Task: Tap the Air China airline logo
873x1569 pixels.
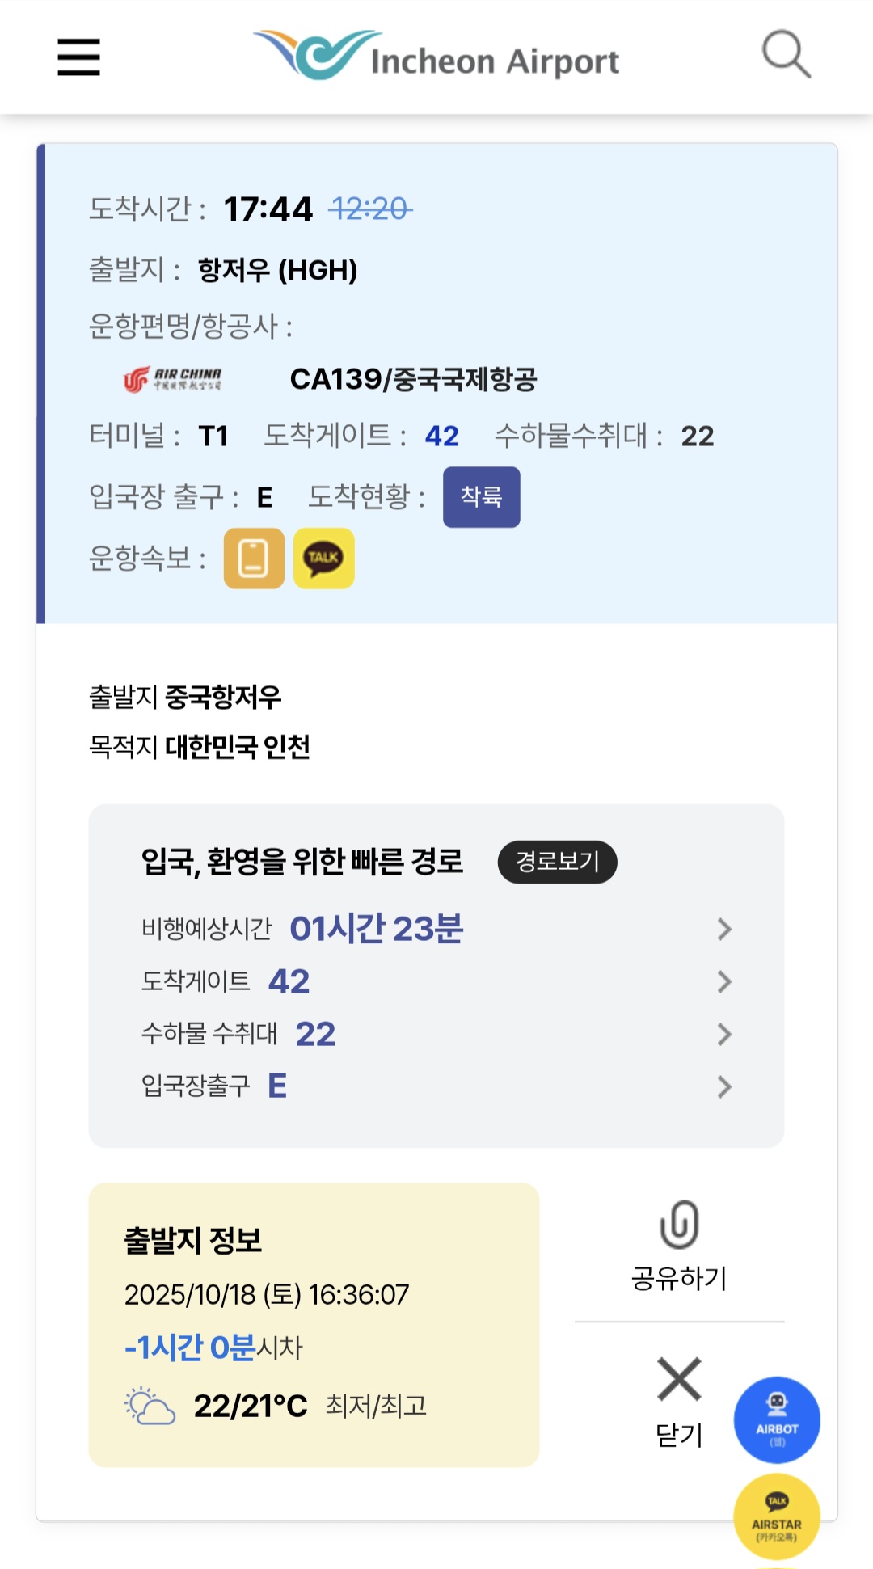Action: pyautogui.click(x=173, y=379)
